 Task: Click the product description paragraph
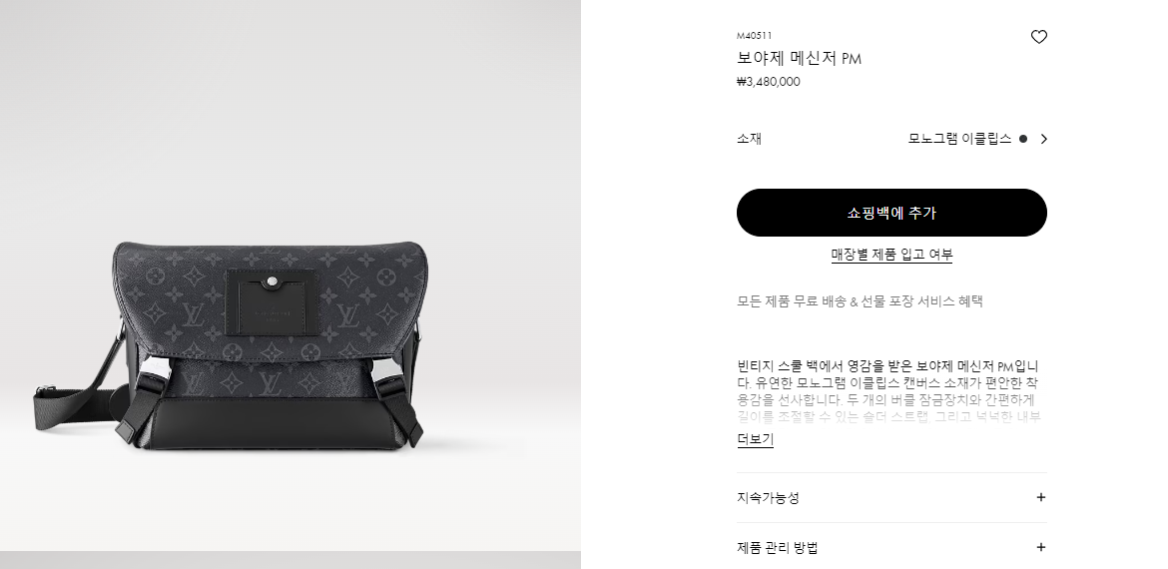[887, 391]
